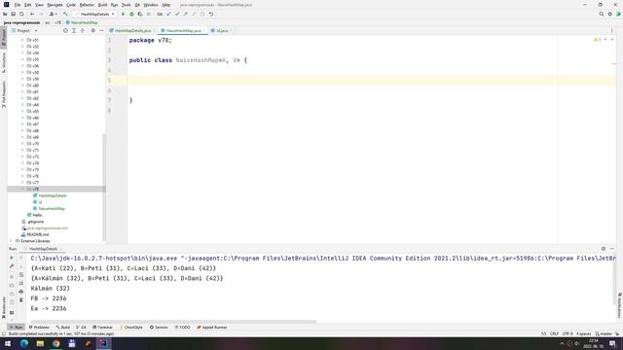Image resolution: width=623 pixels, height=350 pixels.
Task: Open the Applet Runner tool window
Action: tap(212, 328)
